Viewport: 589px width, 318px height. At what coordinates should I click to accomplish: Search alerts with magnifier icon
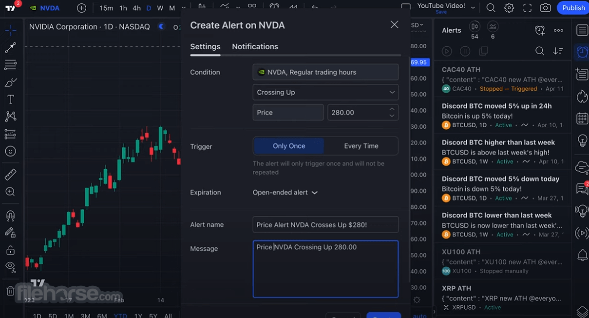tap(540, 51)
